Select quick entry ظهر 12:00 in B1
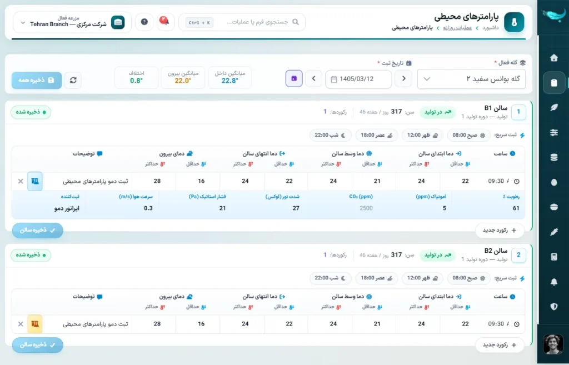Viewport: 569px width, 365px height. click(x=422, y=135)
